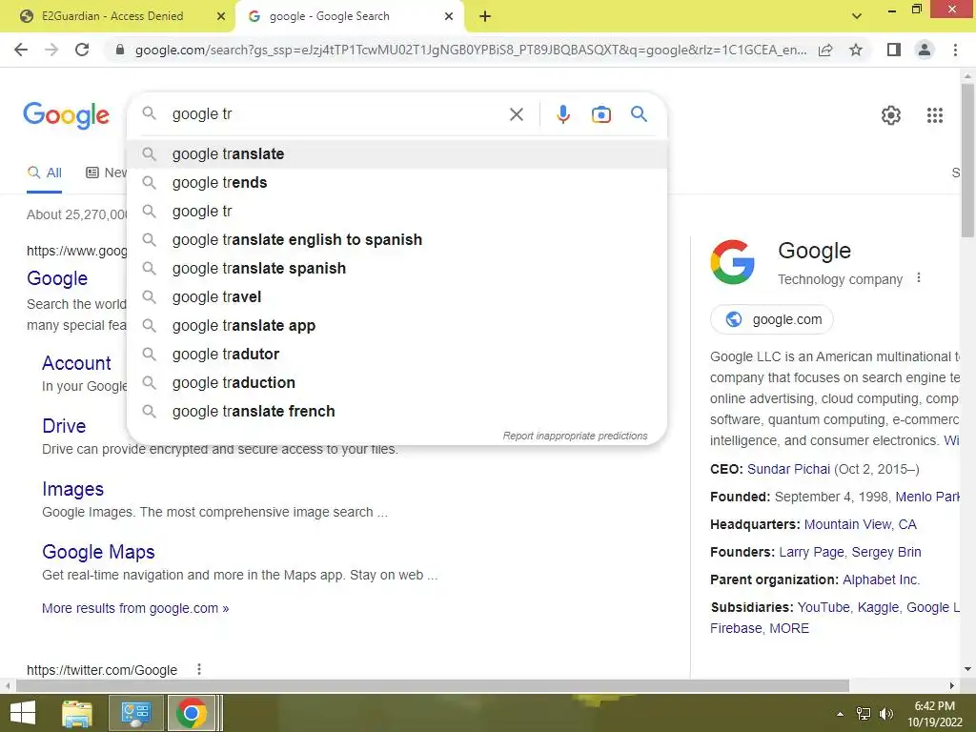
Task: Open more options beside Technology company
Action: (x=919, y=278)
